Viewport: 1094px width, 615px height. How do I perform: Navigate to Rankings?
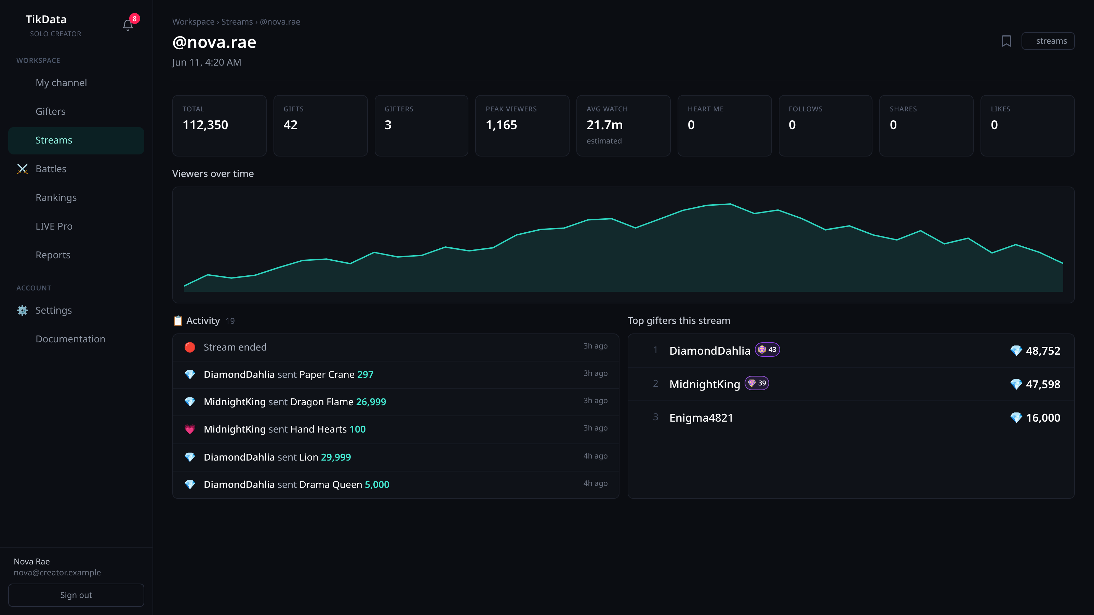click(x=76, y=197)
